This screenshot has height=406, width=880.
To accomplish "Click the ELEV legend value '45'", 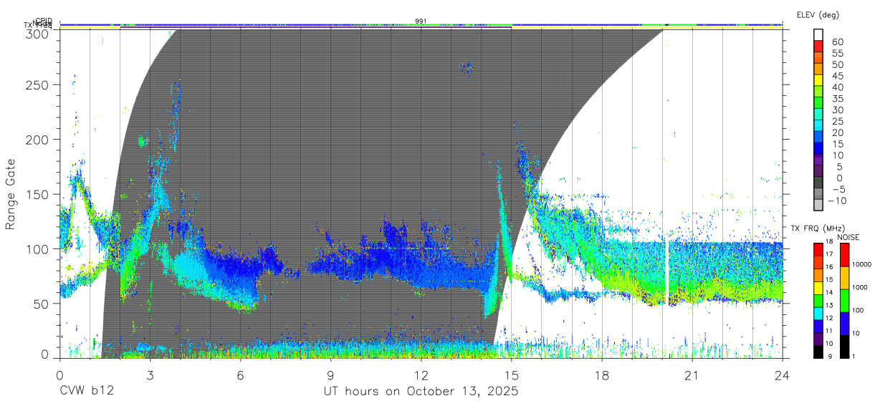I will (838, 76).
